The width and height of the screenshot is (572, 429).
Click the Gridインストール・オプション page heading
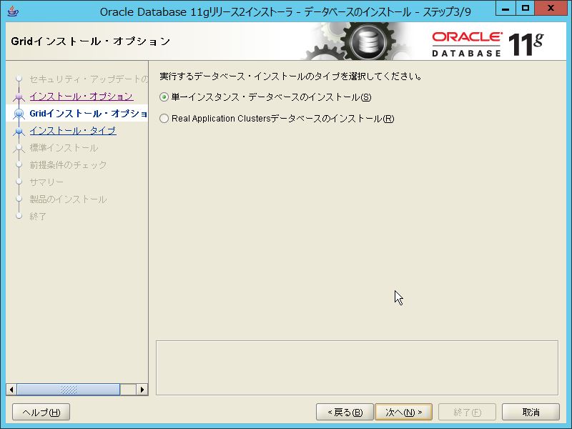tap(91, 41)
